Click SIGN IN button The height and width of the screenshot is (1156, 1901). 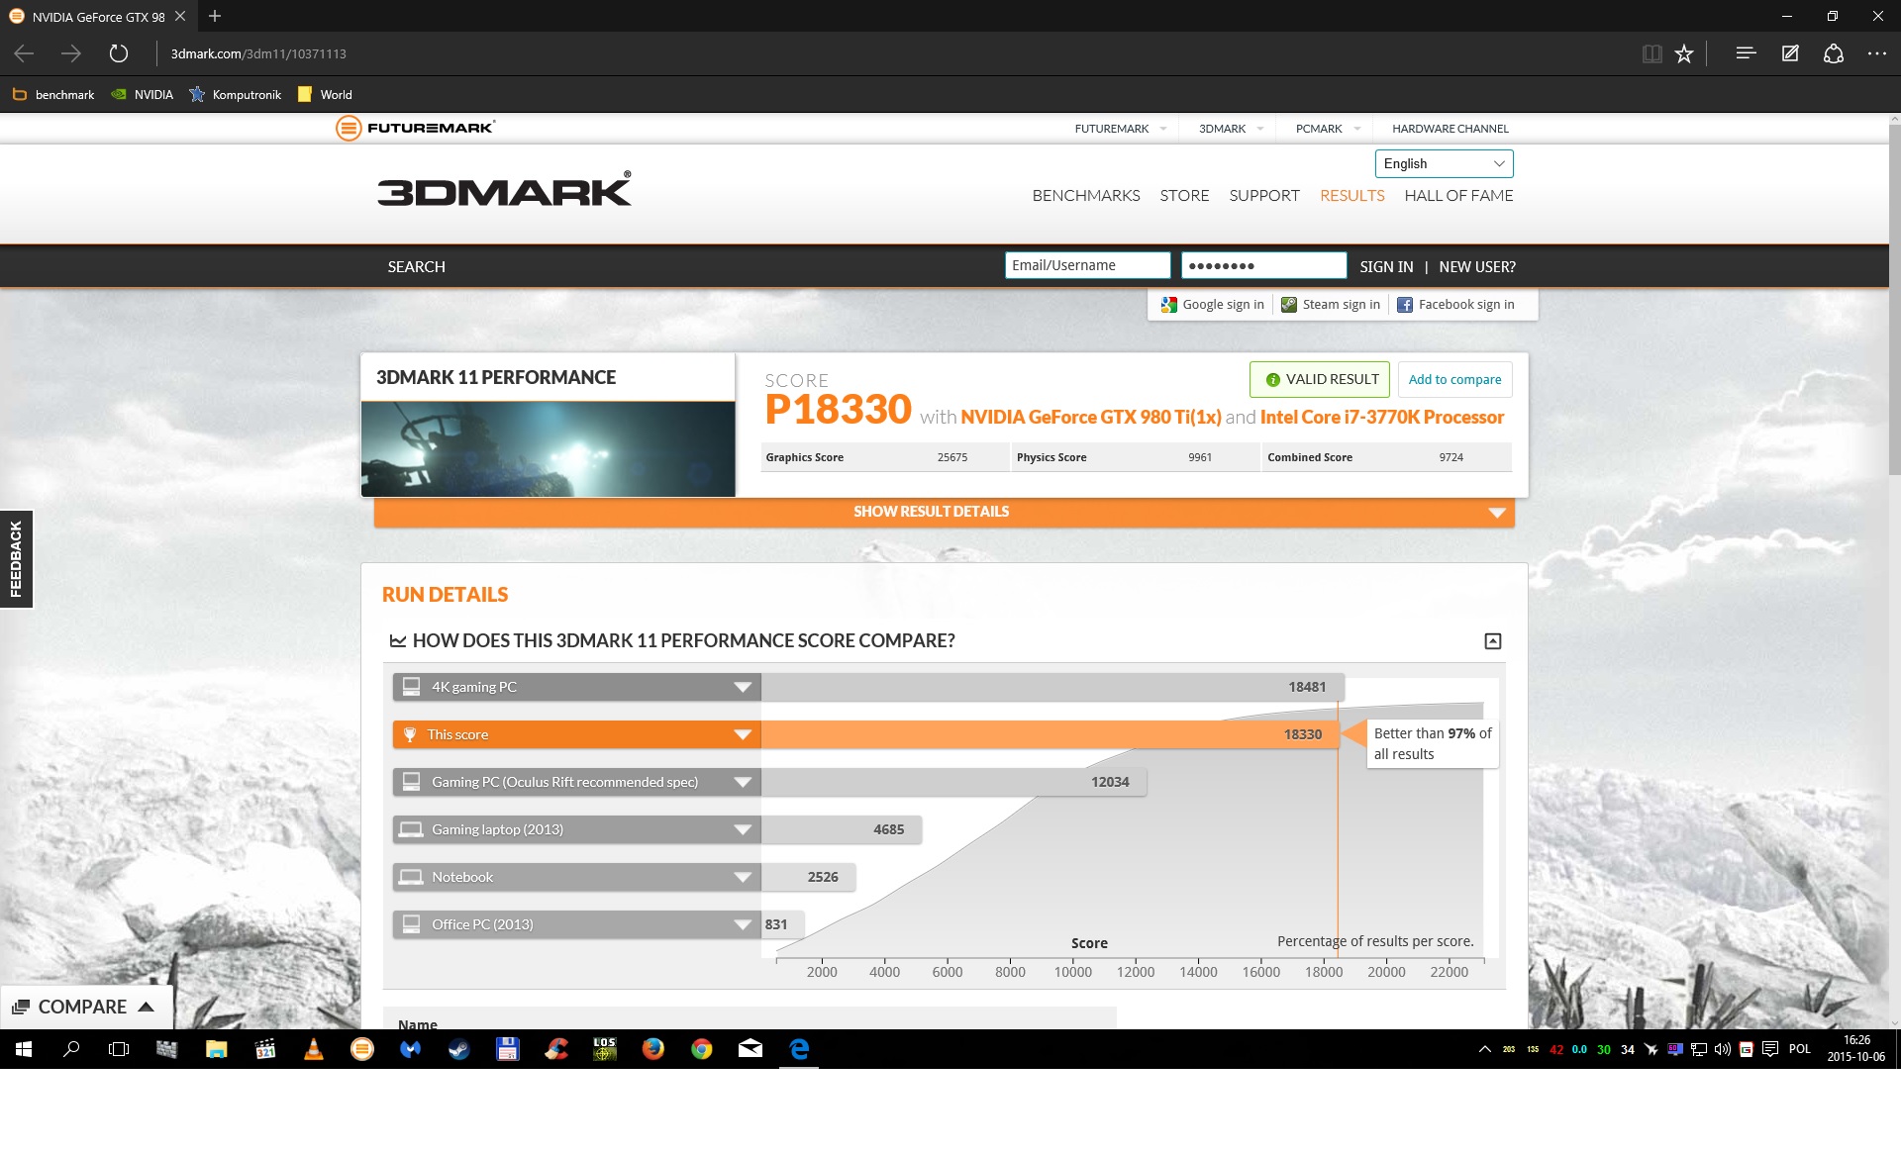pyautogui.click(x=1386, y=267)
